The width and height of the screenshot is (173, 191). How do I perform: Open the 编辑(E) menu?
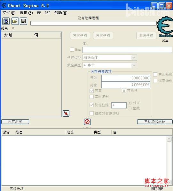coord(26,13)
